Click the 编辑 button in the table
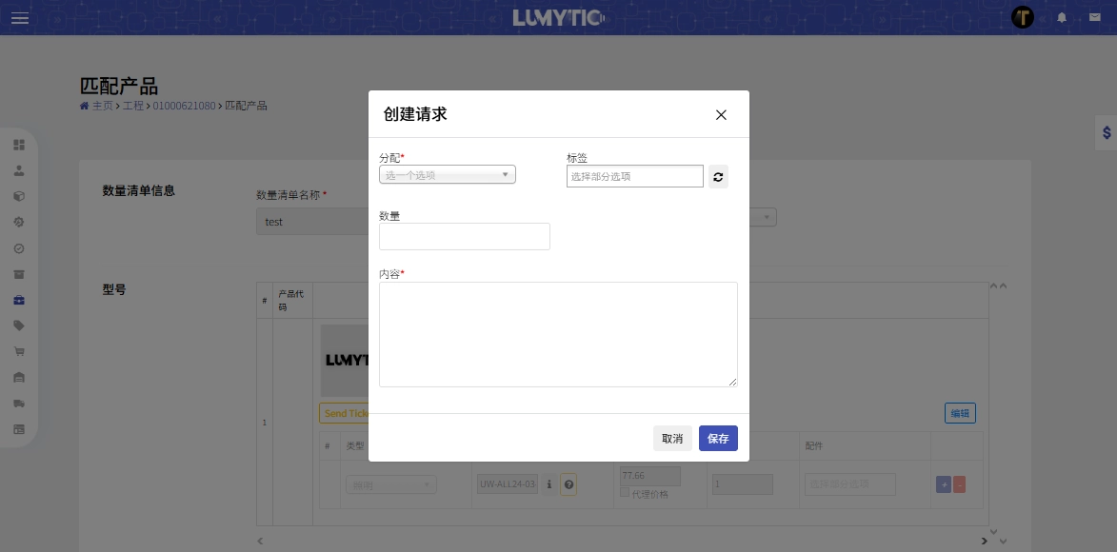The height and width of the screenshot is (552, 1117). point(960,413)
